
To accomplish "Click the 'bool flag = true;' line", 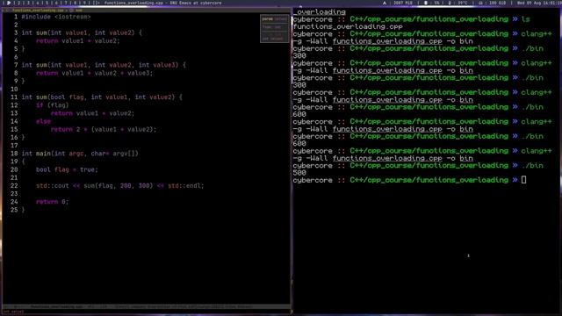I will click(67, 169).
